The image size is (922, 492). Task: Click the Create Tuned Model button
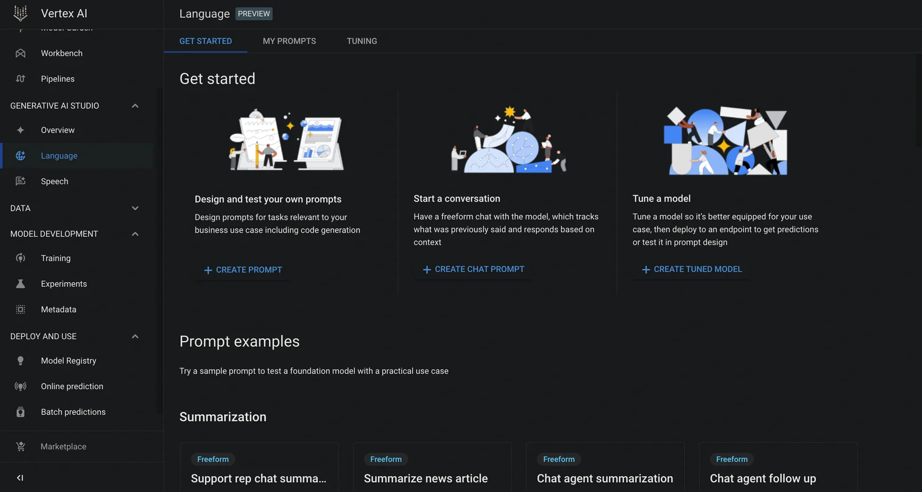click(692, 269)
